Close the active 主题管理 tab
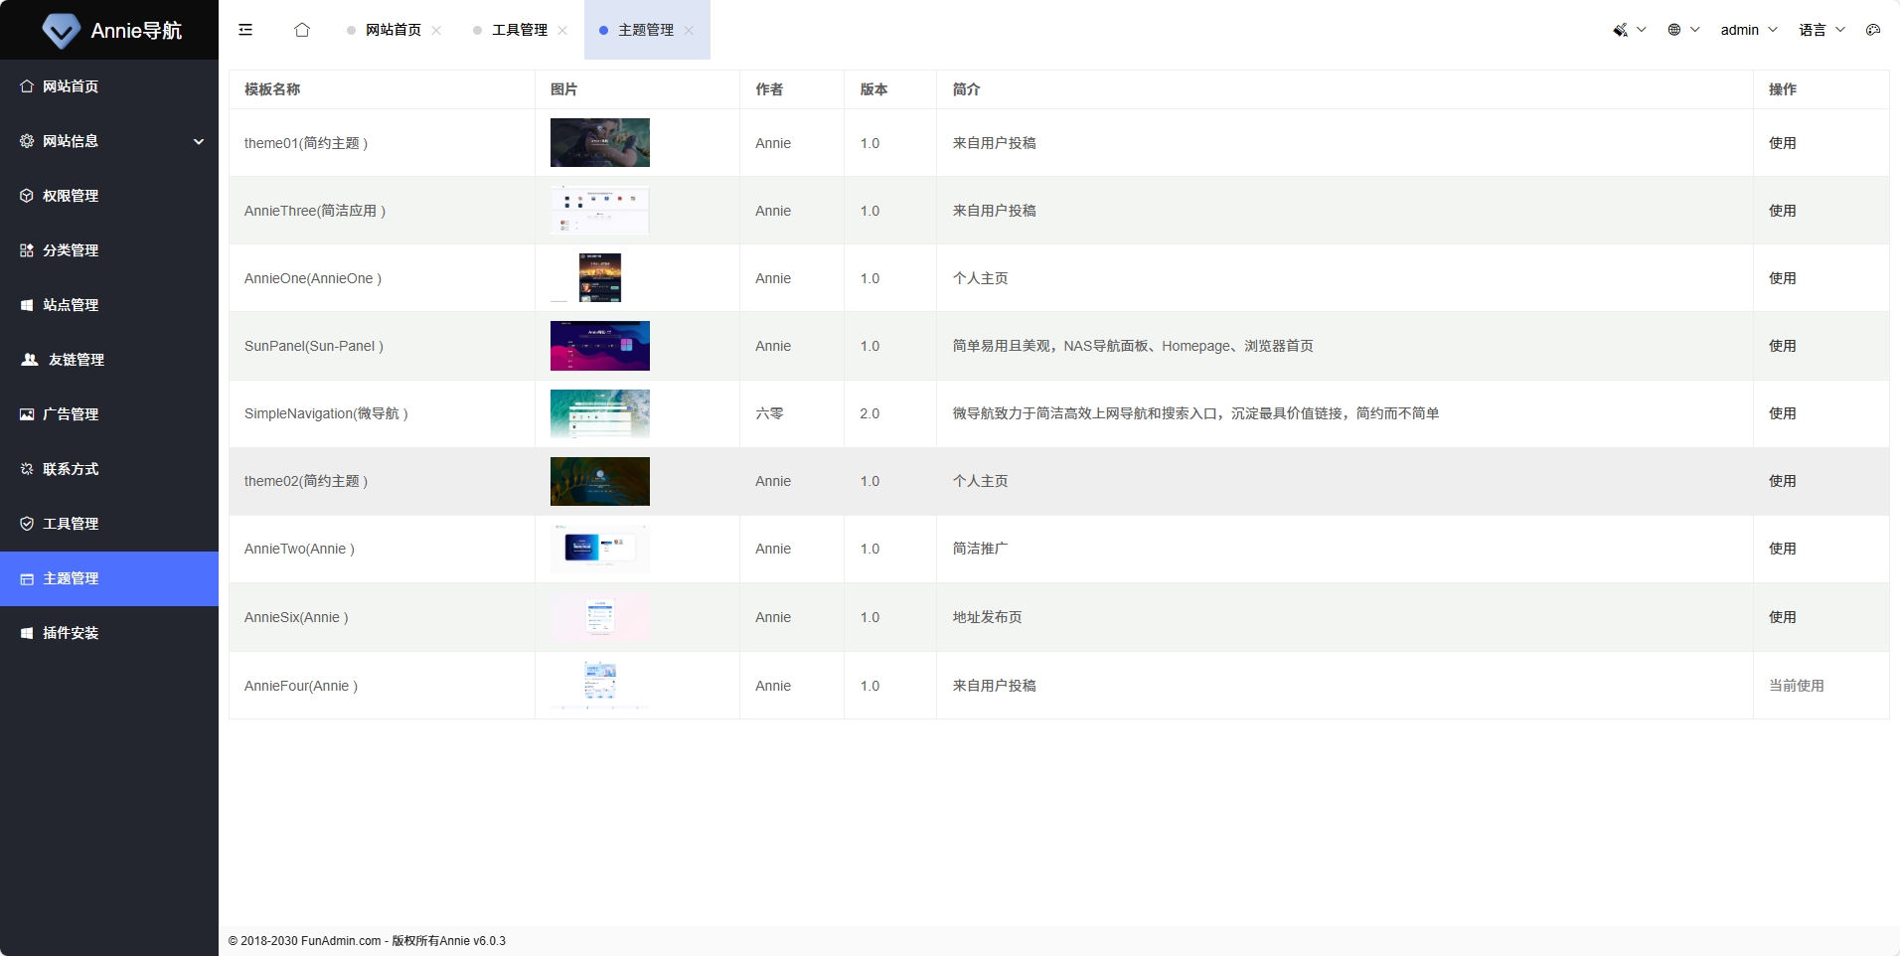The height and width of the screenshot is (956, 1900). pyautogui.click(x=691, y=30)
